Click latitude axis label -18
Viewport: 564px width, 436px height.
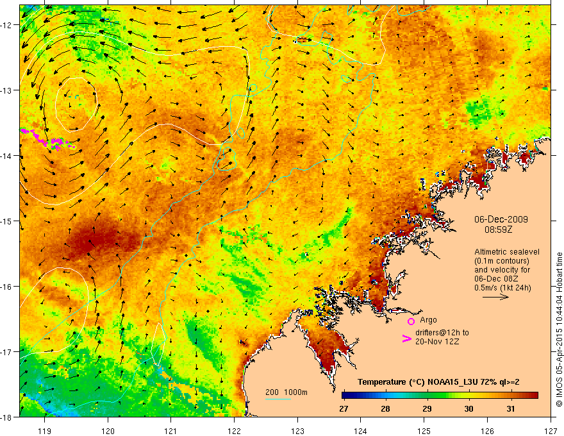(x=6, y=417)
